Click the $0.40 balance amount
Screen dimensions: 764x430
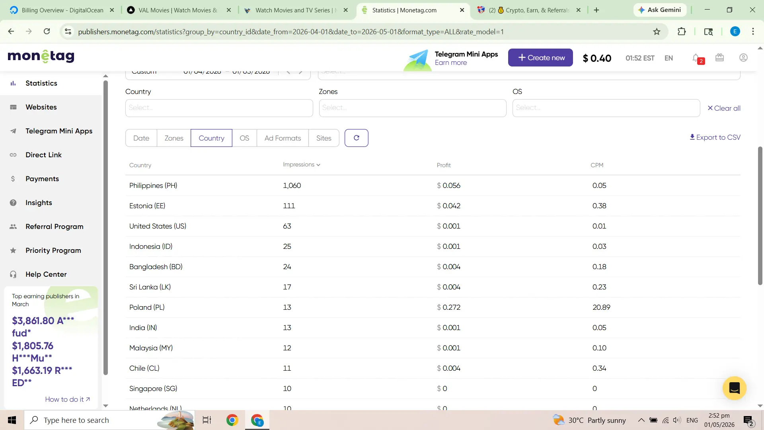pos(597,58)
